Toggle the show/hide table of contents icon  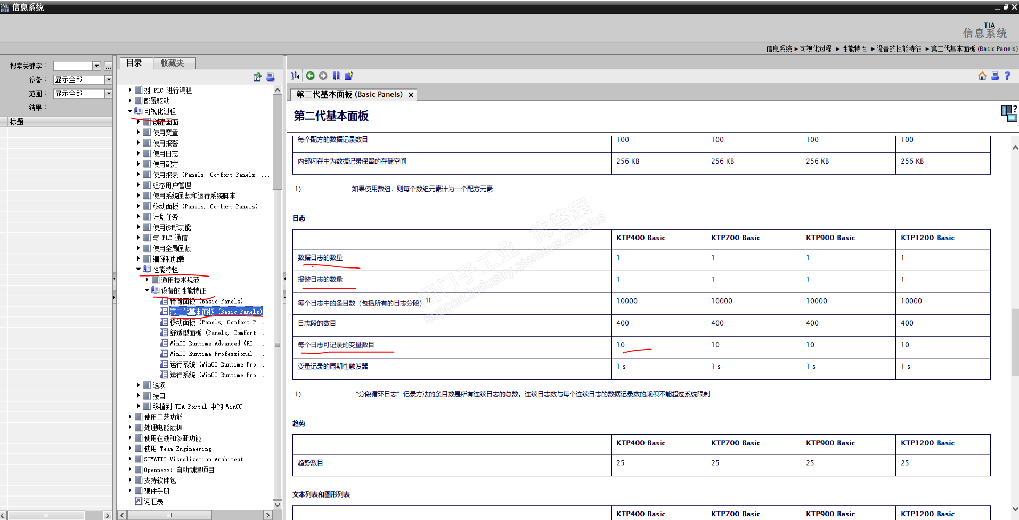click(295, 76)
